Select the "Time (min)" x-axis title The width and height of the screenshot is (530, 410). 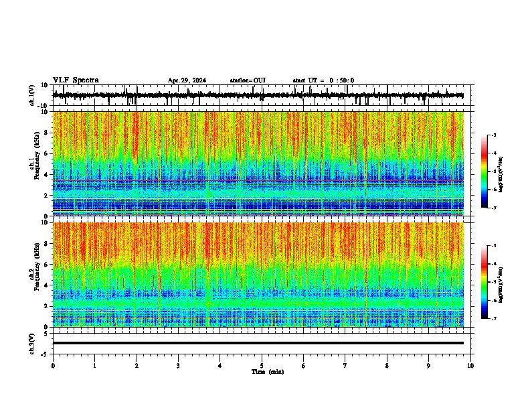268,372
